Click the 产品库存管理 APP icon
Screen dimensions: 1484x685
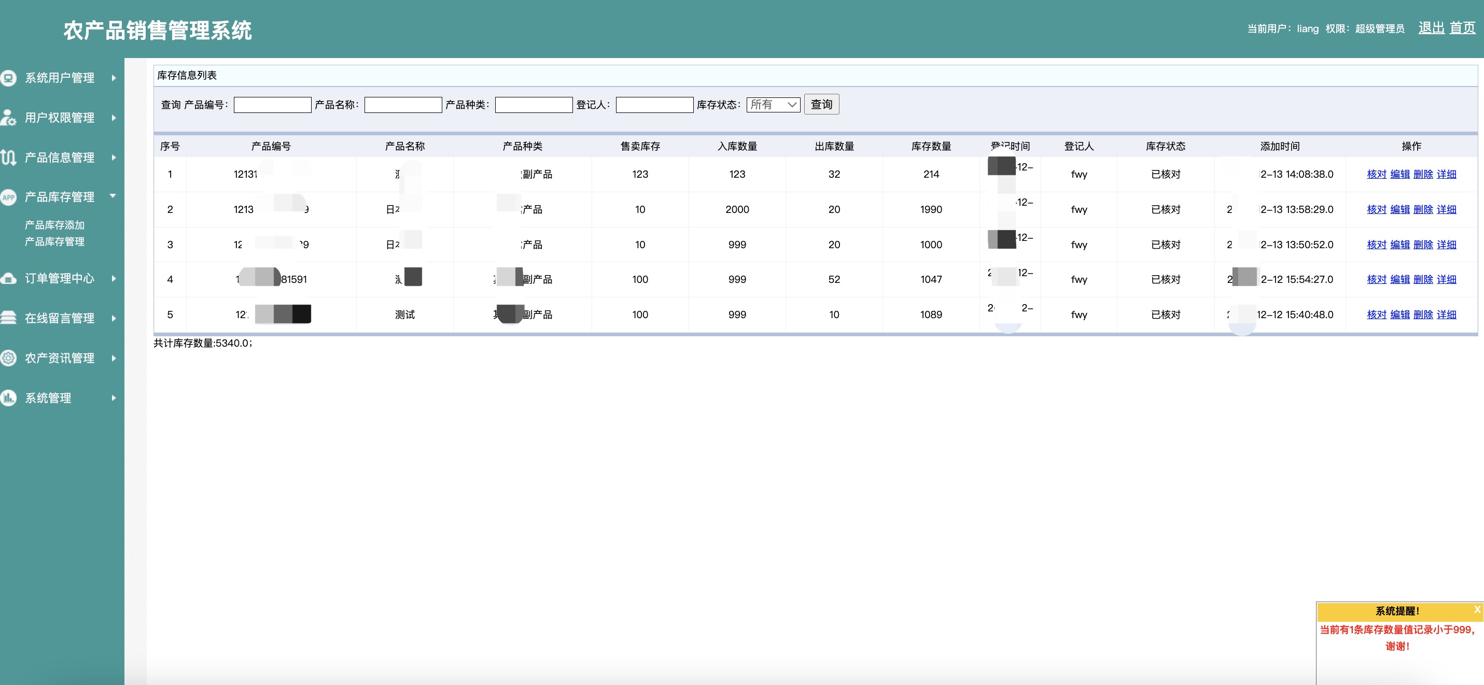coord(8,197)
